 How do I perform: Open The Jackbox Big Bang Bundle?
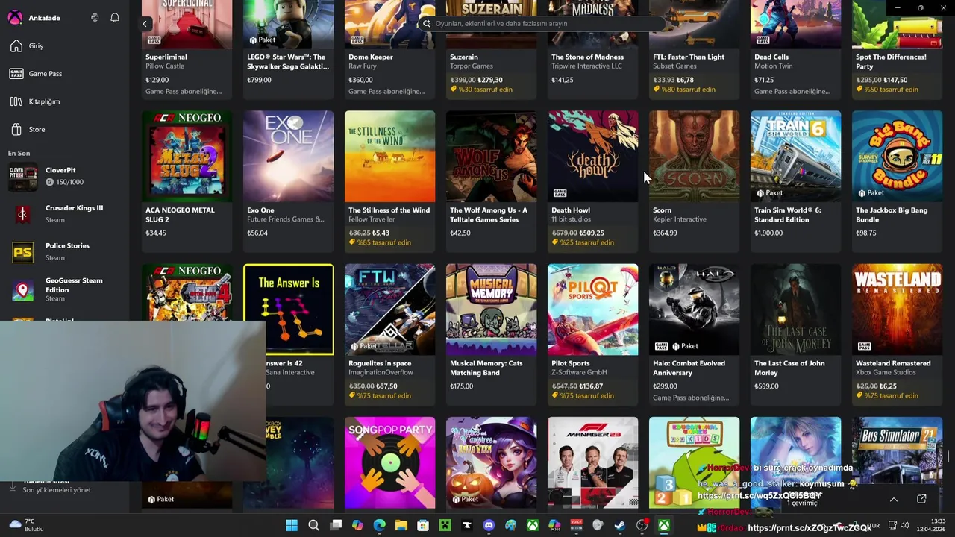898,181
